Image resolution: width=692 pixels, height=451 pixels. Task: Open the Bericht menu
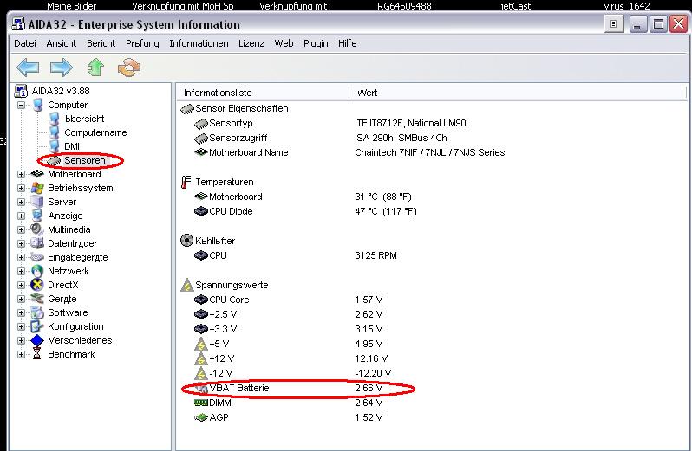pyautogui.click(x=101, y=43)
